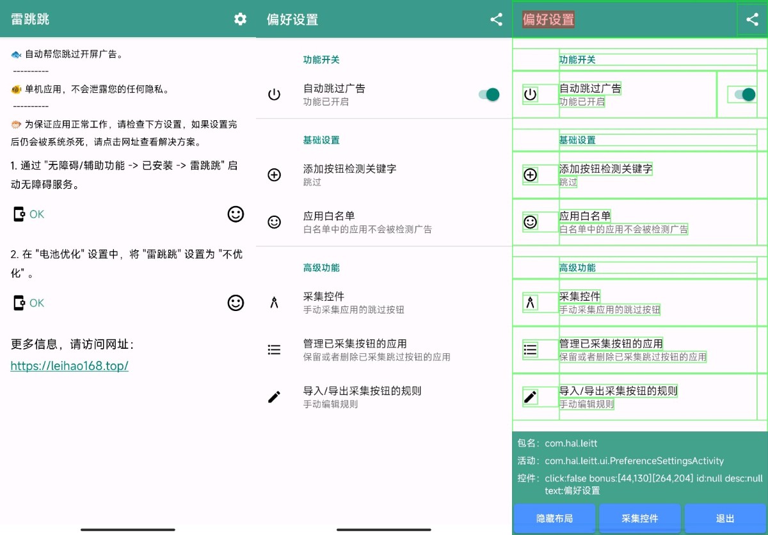Click pencil icon for 导入/导出采集按钮的规则 in middle panel
The height and width of the screenshot is (535, 768).
point(274,397)
